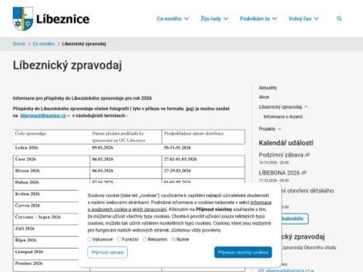The image size is (363, 272).
Task: Expand the Podnikám tu menu
Action: [x=258, y=19]
